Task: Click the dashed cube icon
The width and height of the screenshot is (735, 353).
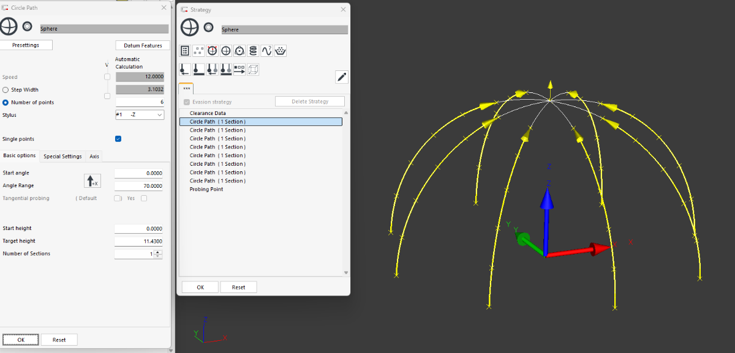Action: click(x=253, y=69)
